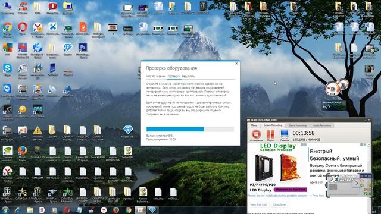Screen dimensions: 381x214
Task: Open the oCam Menu tab
Action: (254, 125)
